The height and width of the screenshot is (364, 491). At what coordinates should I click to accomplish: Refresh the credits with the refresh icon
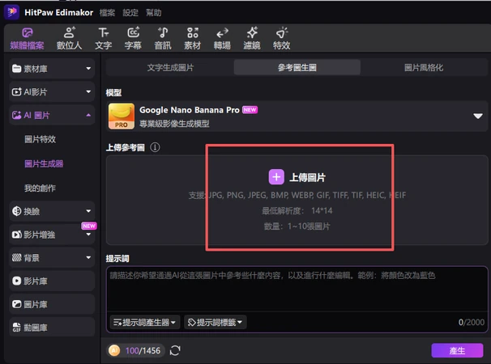pyautogui.click(x=175, y=350)
